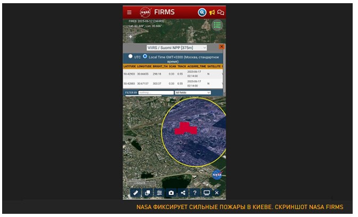Sort by the SCAN column header

173,66
